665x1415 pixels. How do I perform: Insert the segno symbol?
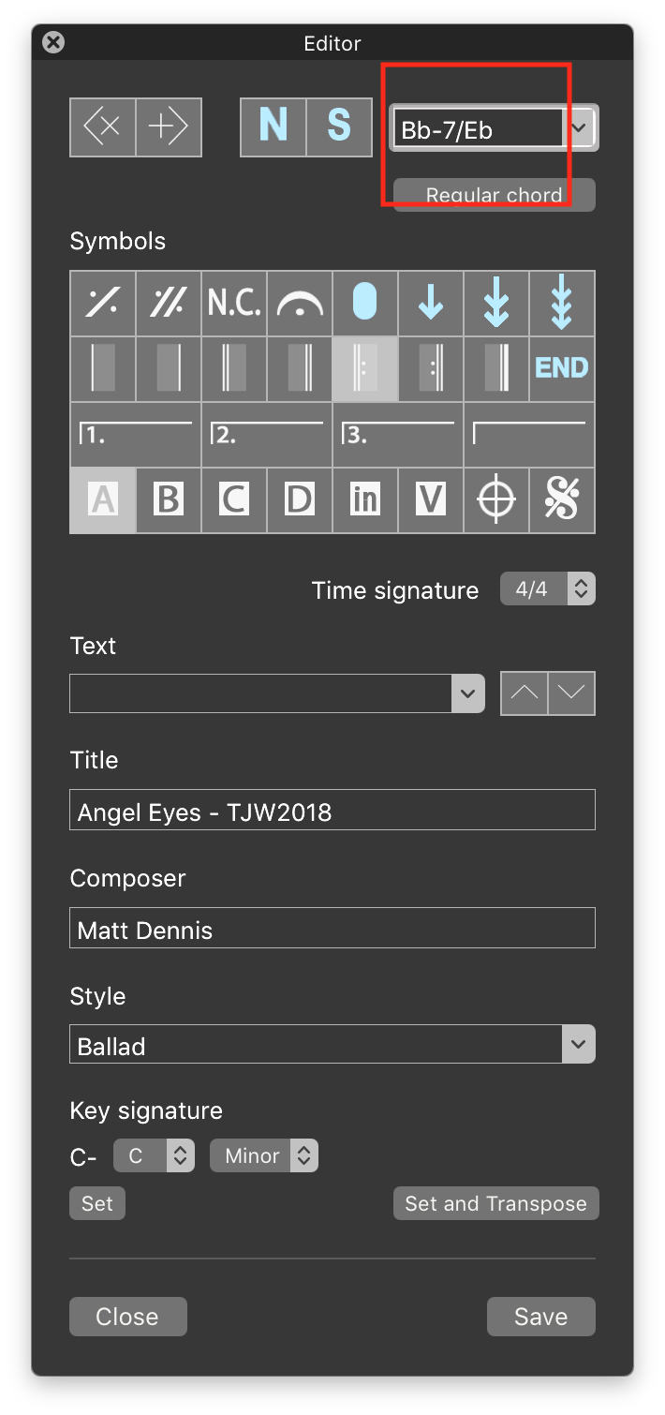click(562, 500)
